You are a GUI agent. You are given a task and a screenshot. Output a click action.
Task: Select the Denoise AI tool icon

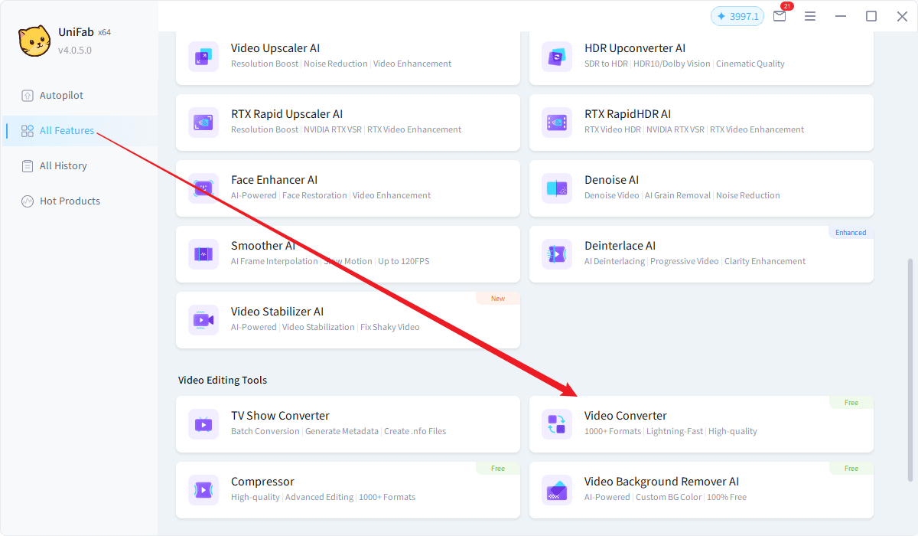[x=556, y=188]
